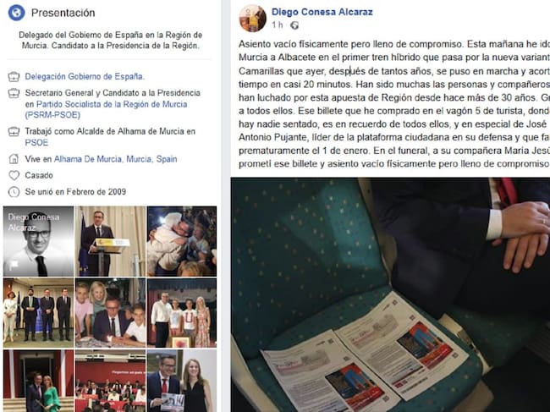The height and width of the screenshot is (412, 550).
Task: Click the house icon beside Vive en
Action: [x=14, y=159]
